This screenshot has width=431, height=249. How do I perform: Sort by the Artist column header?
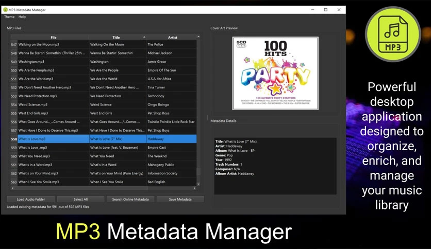tap(173, 37)
